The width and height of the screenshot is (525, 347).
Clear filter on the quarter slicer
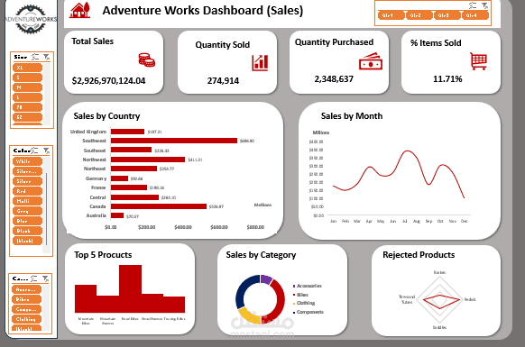(x=484, y=5)
